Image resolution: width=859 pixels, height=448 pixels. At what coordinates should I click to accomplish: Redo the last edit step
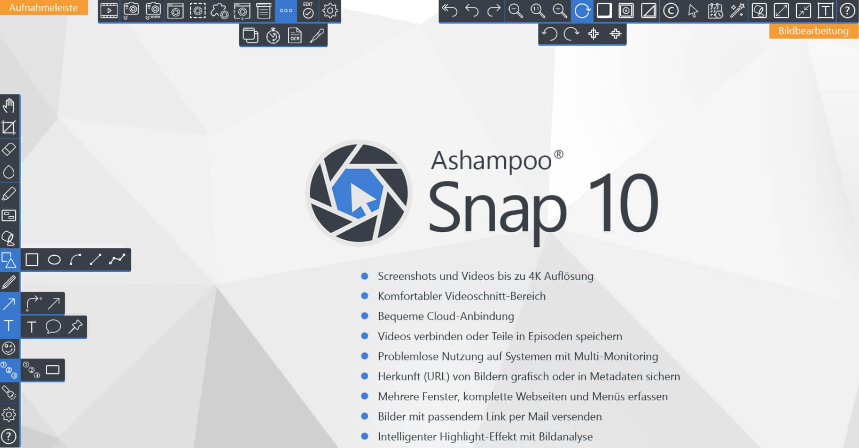pyautogui.click(x=494, y=10)
